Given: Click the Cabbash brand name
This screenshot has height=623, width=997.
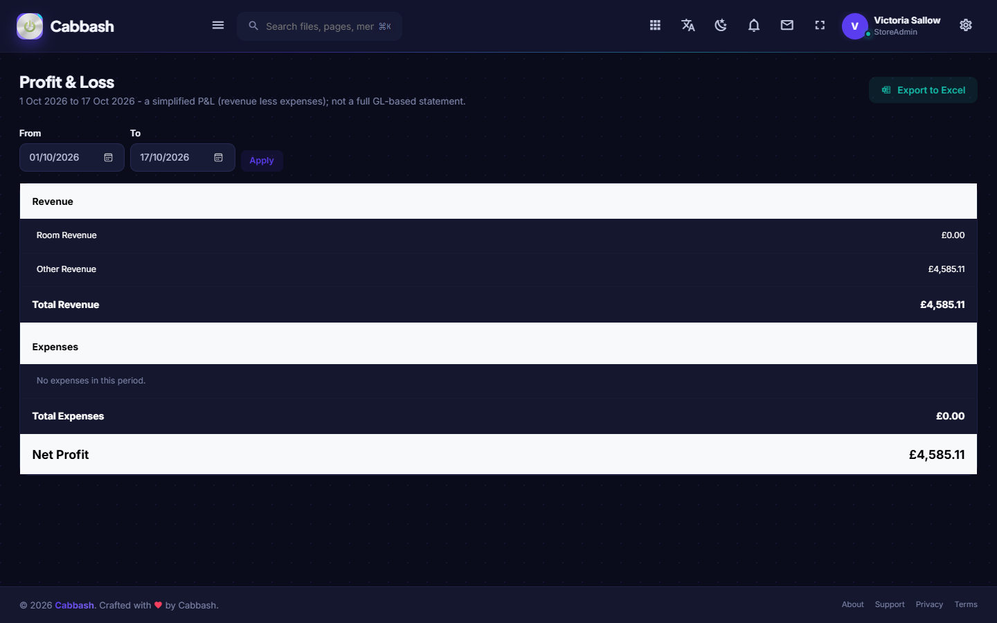Looking at the screenshot, I should 82,26.
